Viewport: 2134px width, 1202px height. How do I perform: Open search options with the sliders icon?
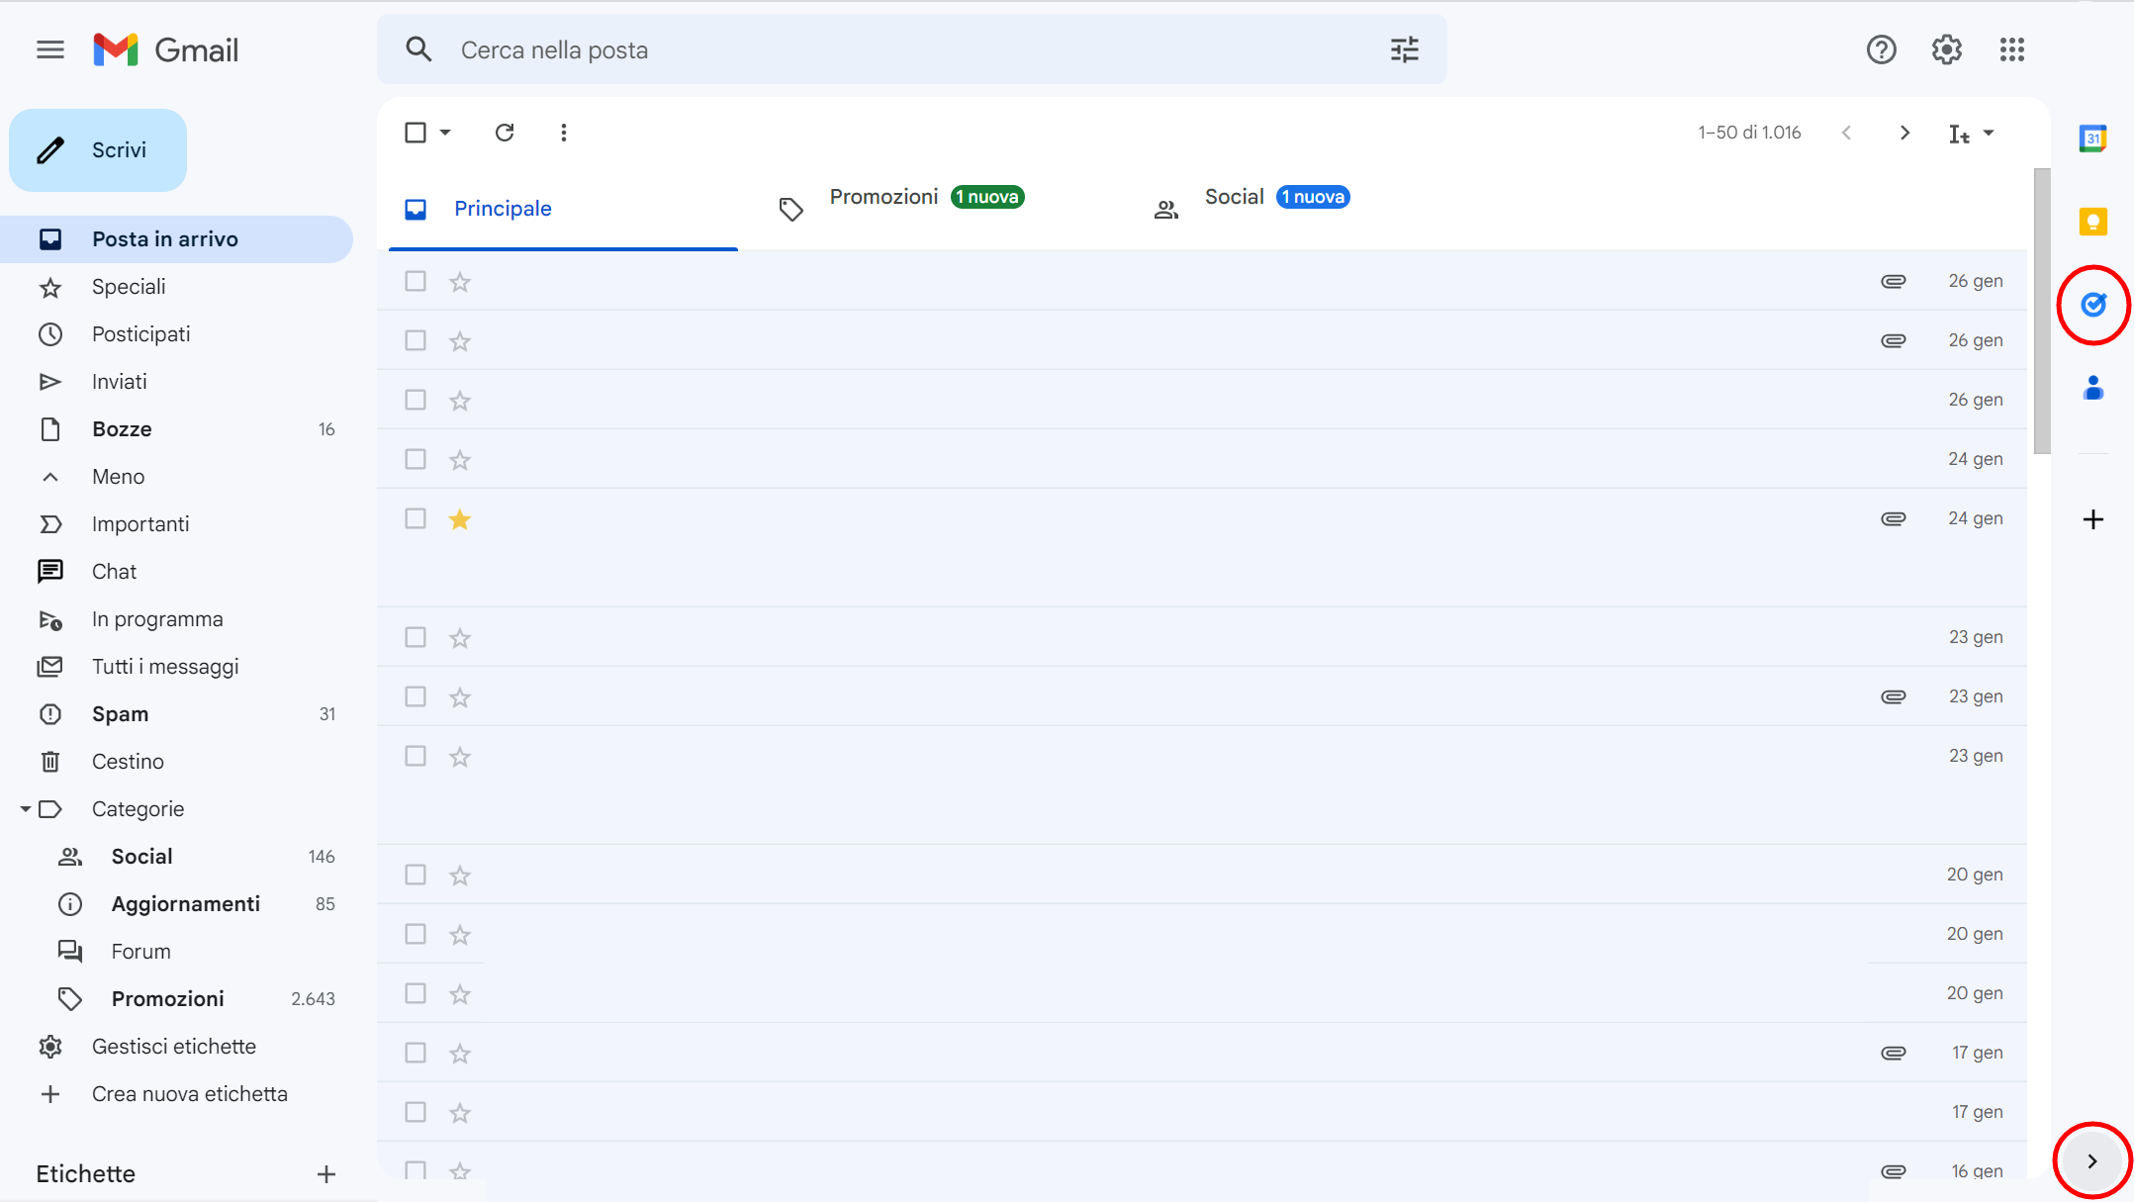1406,49
